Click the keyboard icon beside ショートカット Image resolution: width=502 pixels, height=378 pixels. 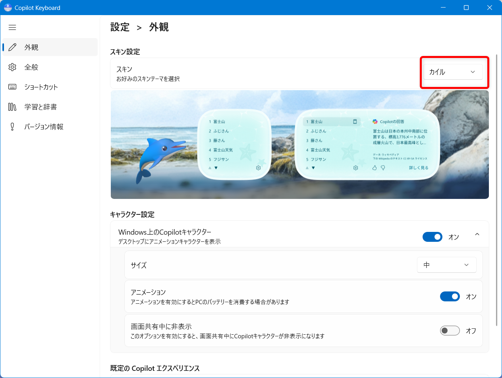[12, 87]
